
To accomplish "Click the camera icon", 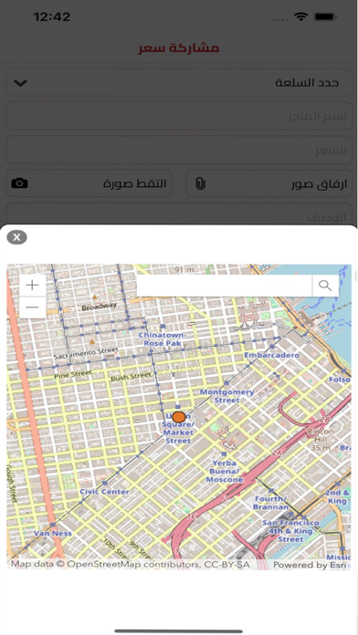I will point(19,183).
